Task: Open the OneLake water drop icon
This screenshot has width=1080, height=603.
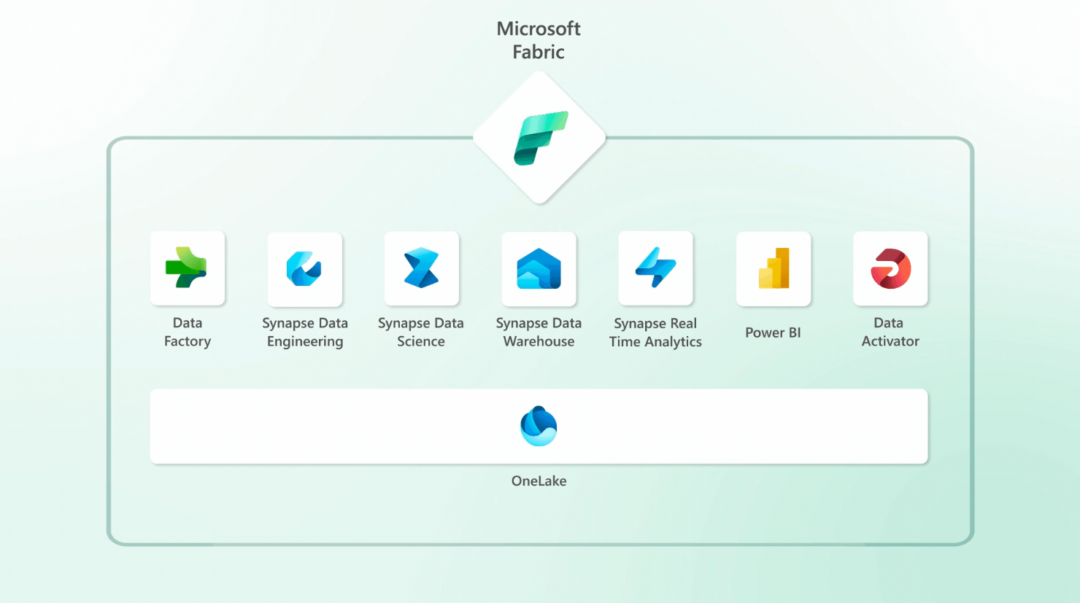Action: click(x=539, y=426)
